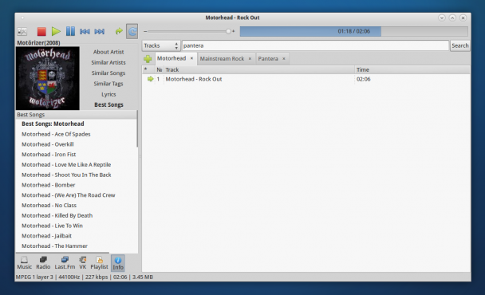Screen dimensions: 485x295
Task: Click the MPEG 1 layer 3 status text
Action: [x=34, y=277]
